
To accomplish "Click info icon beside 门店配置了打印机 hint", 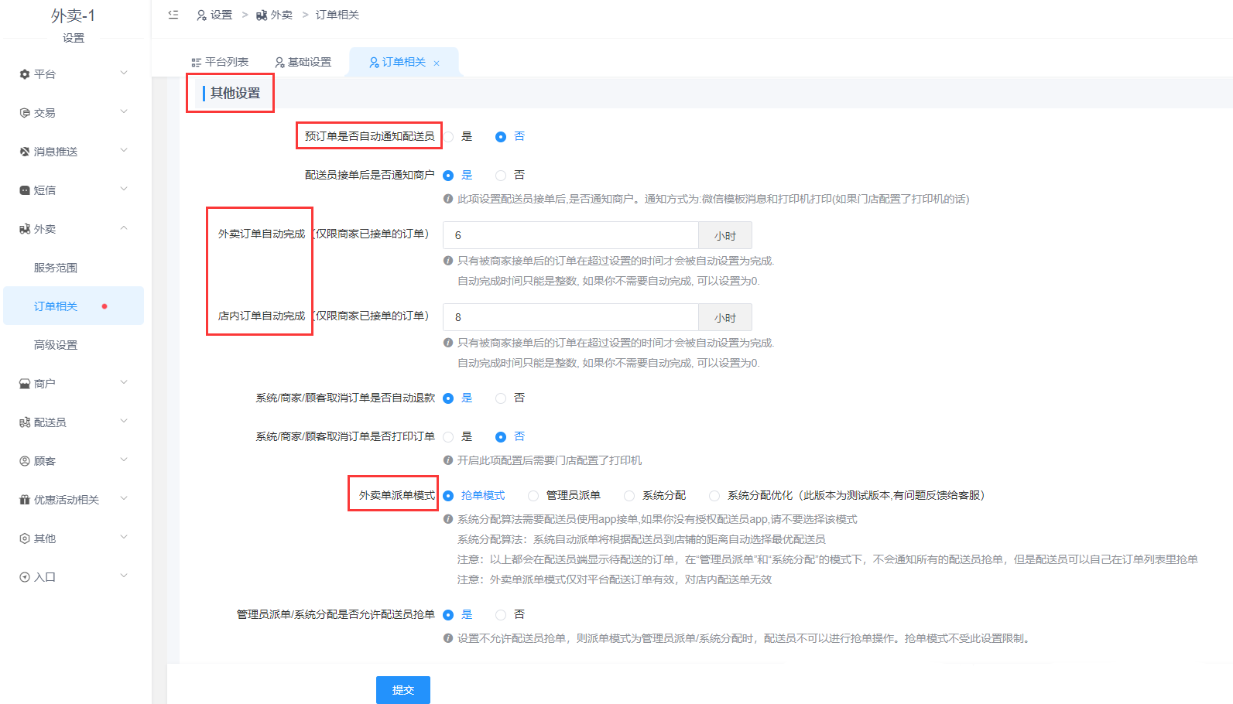I will (x=448, y=460).
